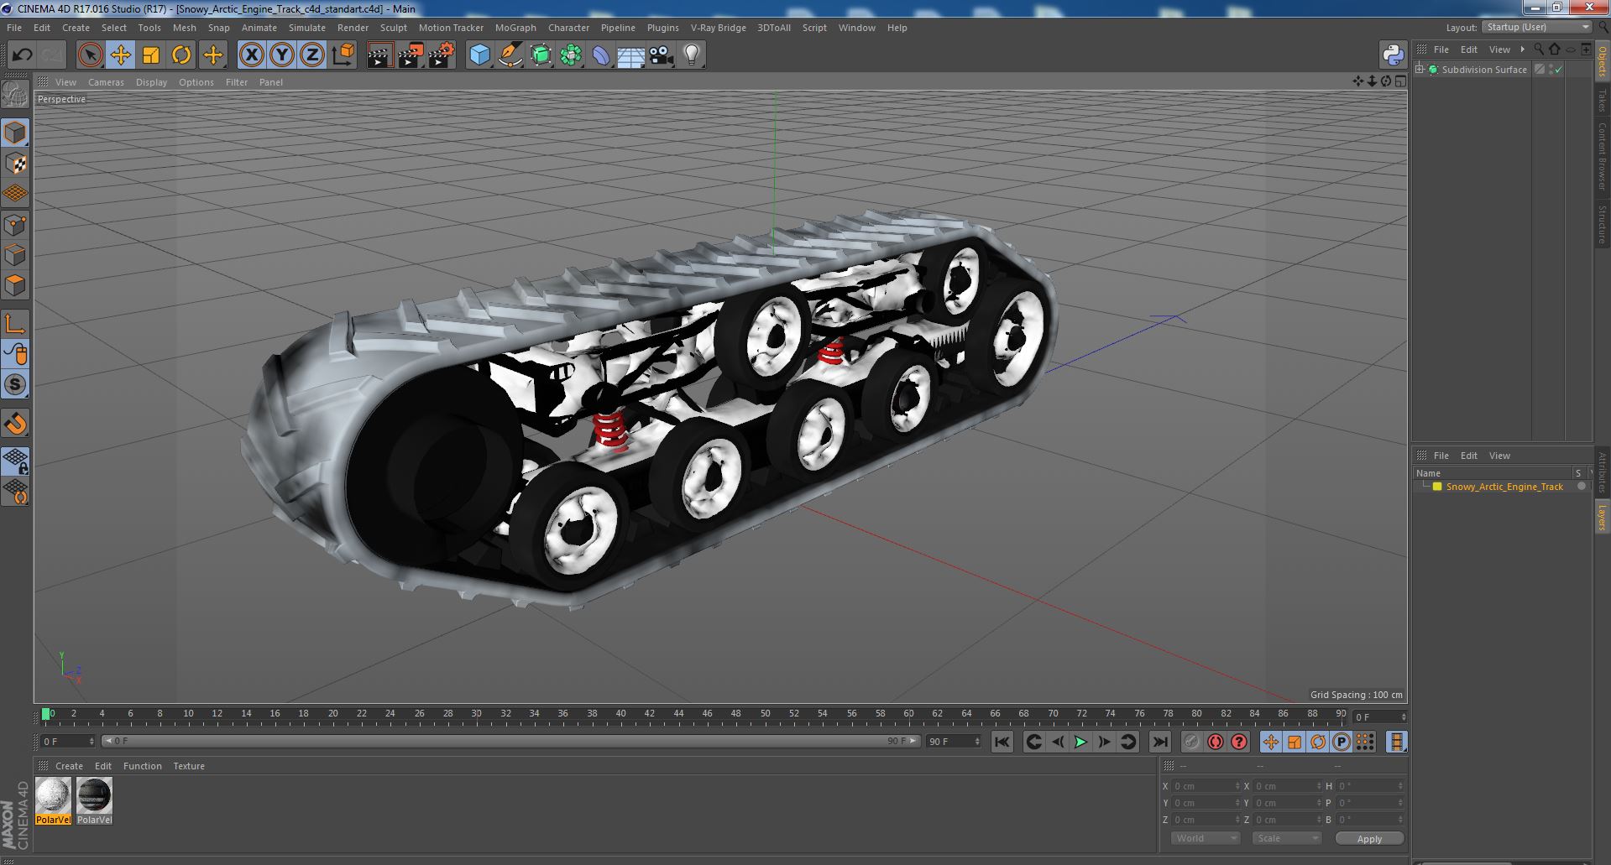Image resolution: width=1611 pixels, height=865 pixels.
Task: Add a Light object
Action: point(691,55)
